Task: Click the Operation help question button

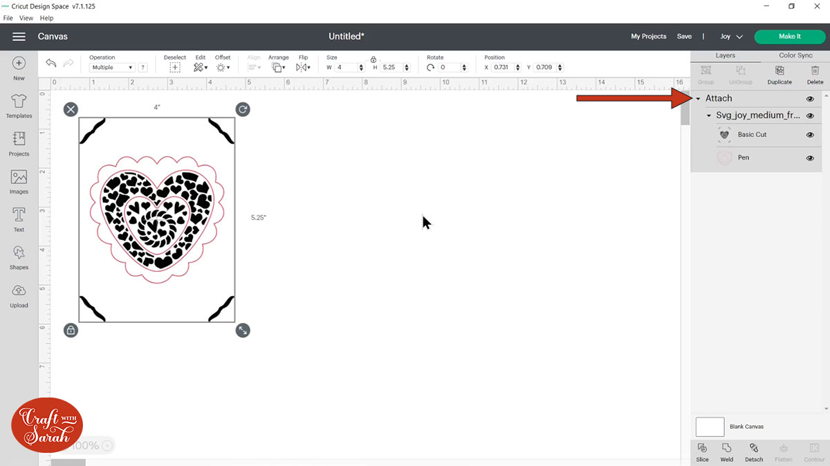Action: (143, 68)
